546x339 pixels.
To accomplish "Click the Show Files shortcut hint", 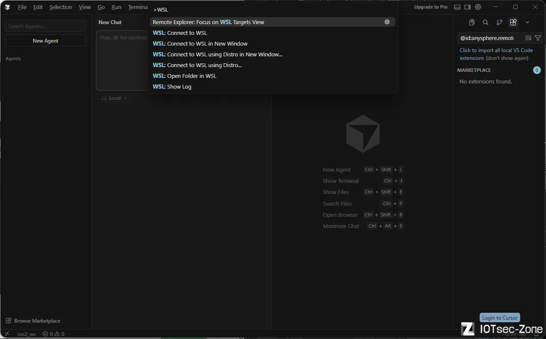I will tap(363, 192).
